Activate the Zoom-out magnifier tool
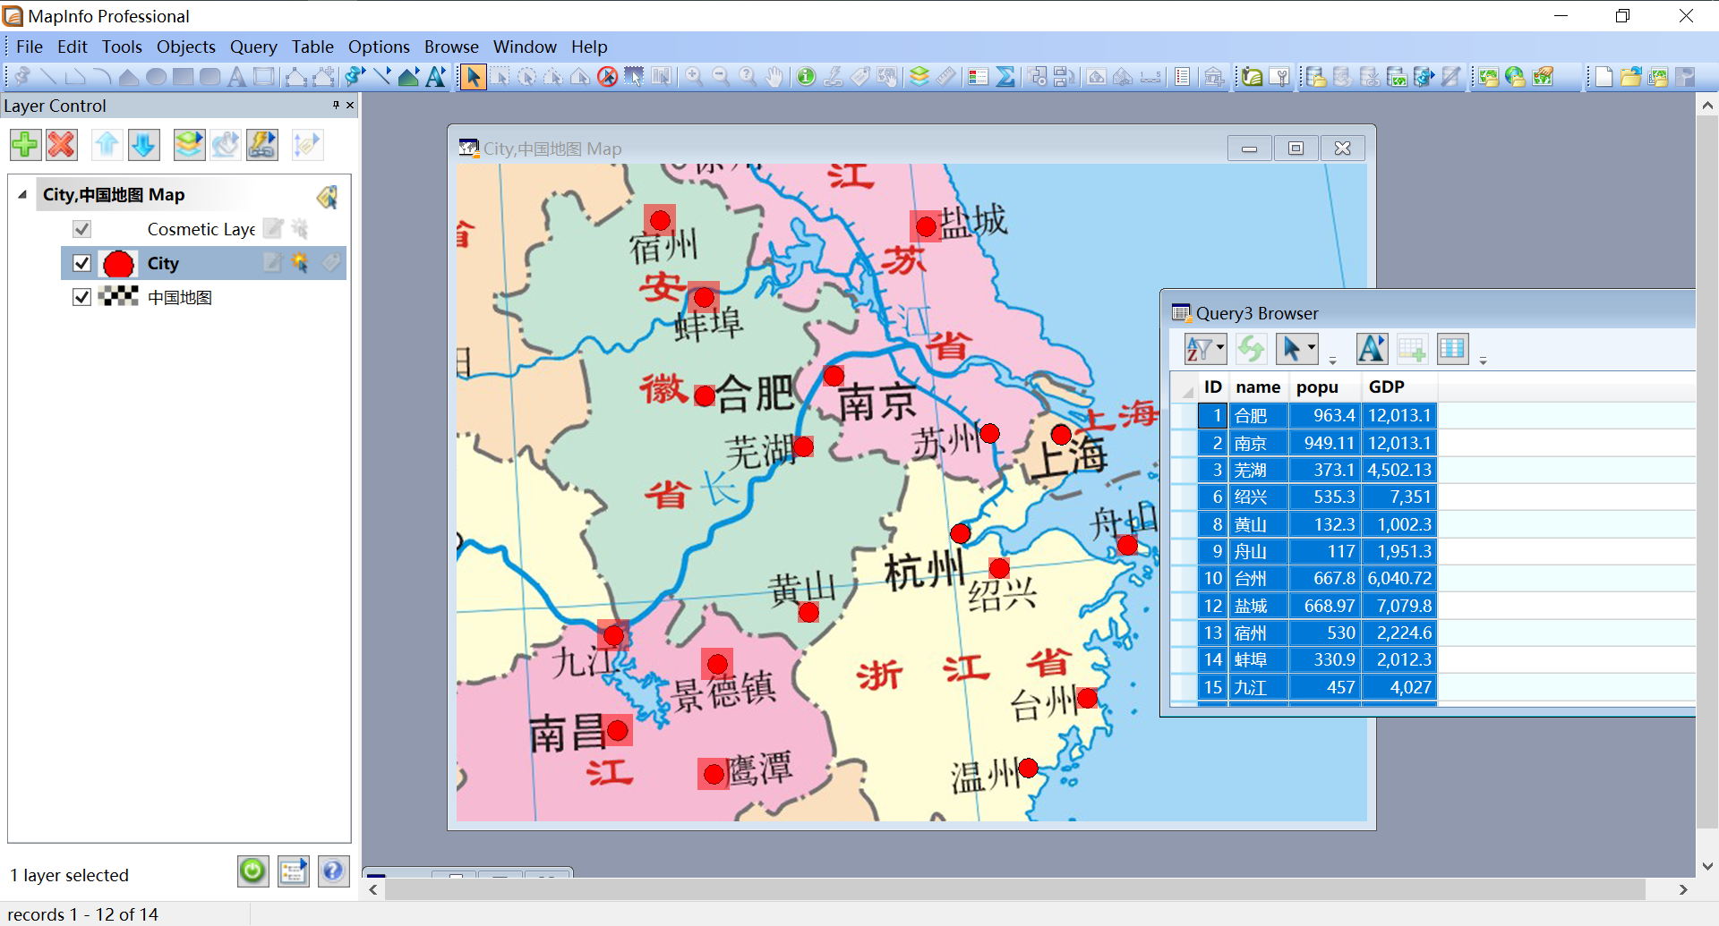Screen dimensions: 1719x926 point(721,77)
